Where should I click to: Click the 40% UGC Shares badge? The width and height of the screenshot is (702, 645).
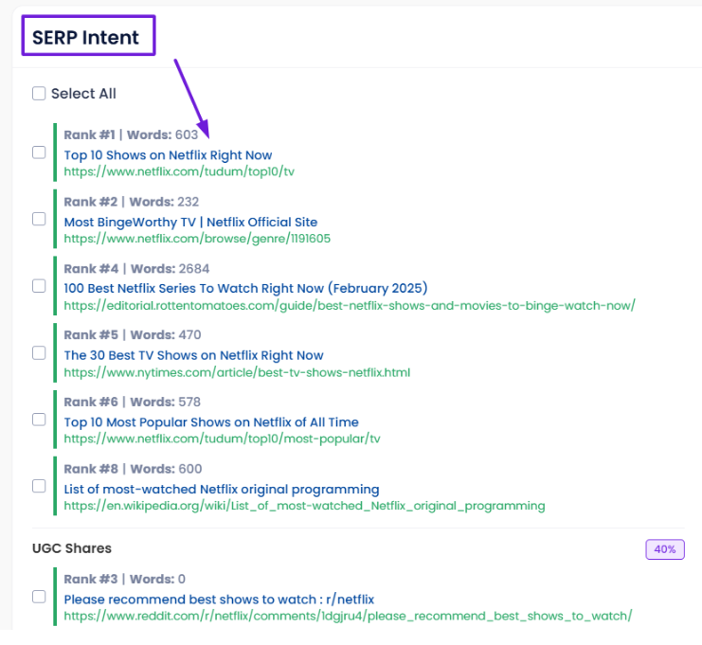pos(665,549)
